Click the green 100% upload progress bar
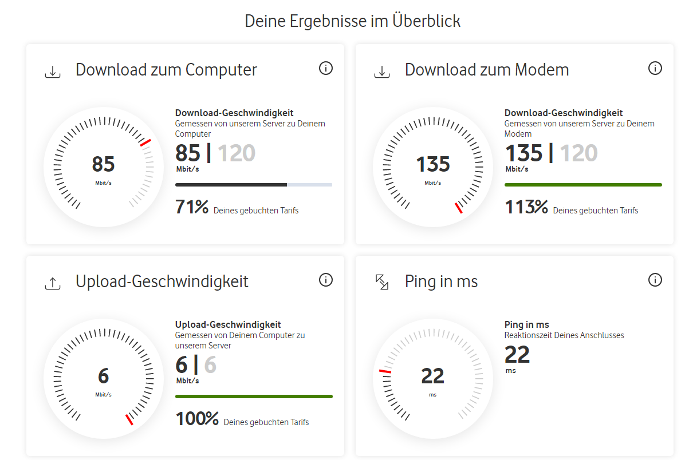The image size is (685, 460). pos(254,396)
